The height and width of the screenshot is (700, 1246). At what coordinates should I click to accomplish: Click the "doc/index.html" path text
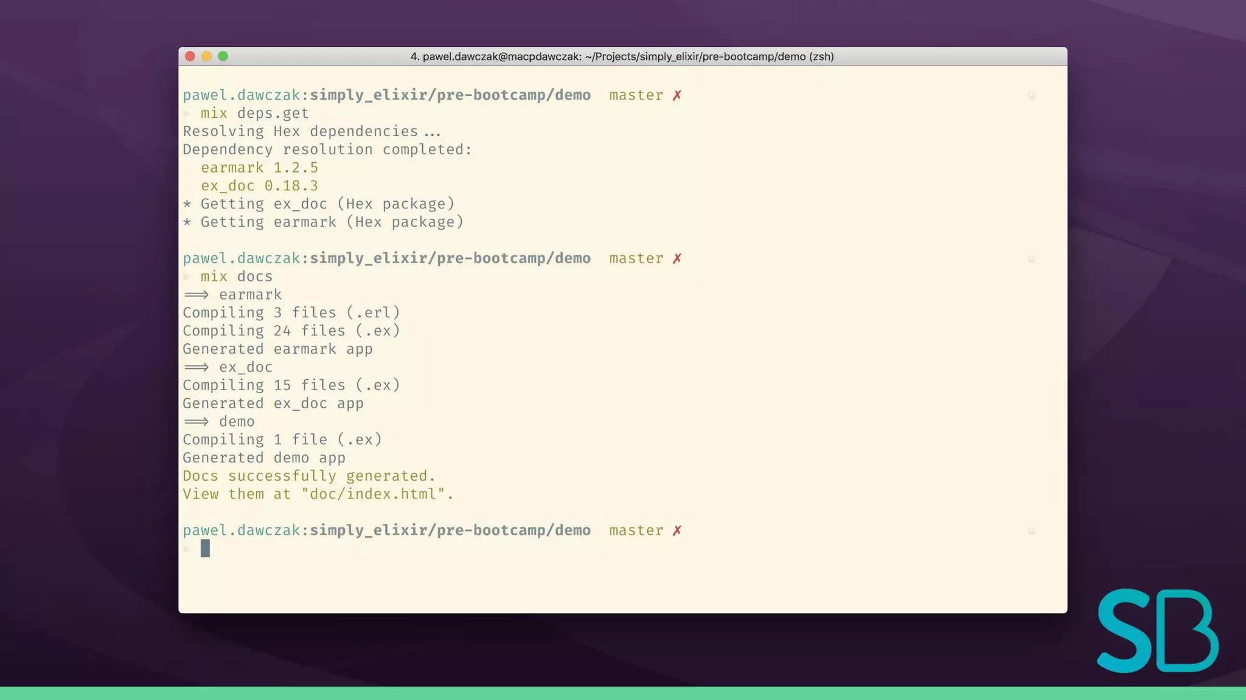tap(373, 494)
